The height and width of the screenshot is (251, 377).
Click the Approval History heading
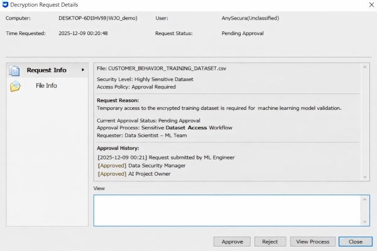pos(118,148)
